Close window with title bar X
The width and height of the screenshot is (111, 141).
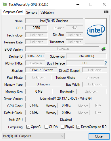104,4
